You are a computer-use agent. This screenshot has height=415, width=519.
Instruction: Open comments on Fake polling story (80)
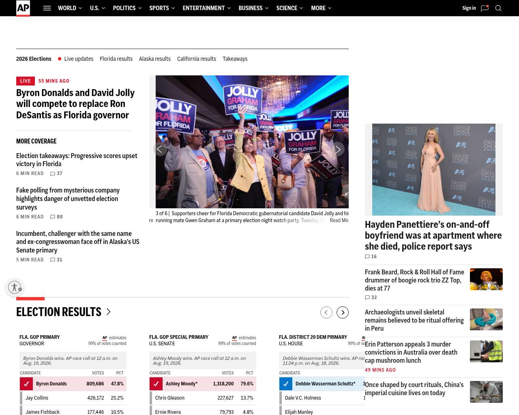point(56,217)
